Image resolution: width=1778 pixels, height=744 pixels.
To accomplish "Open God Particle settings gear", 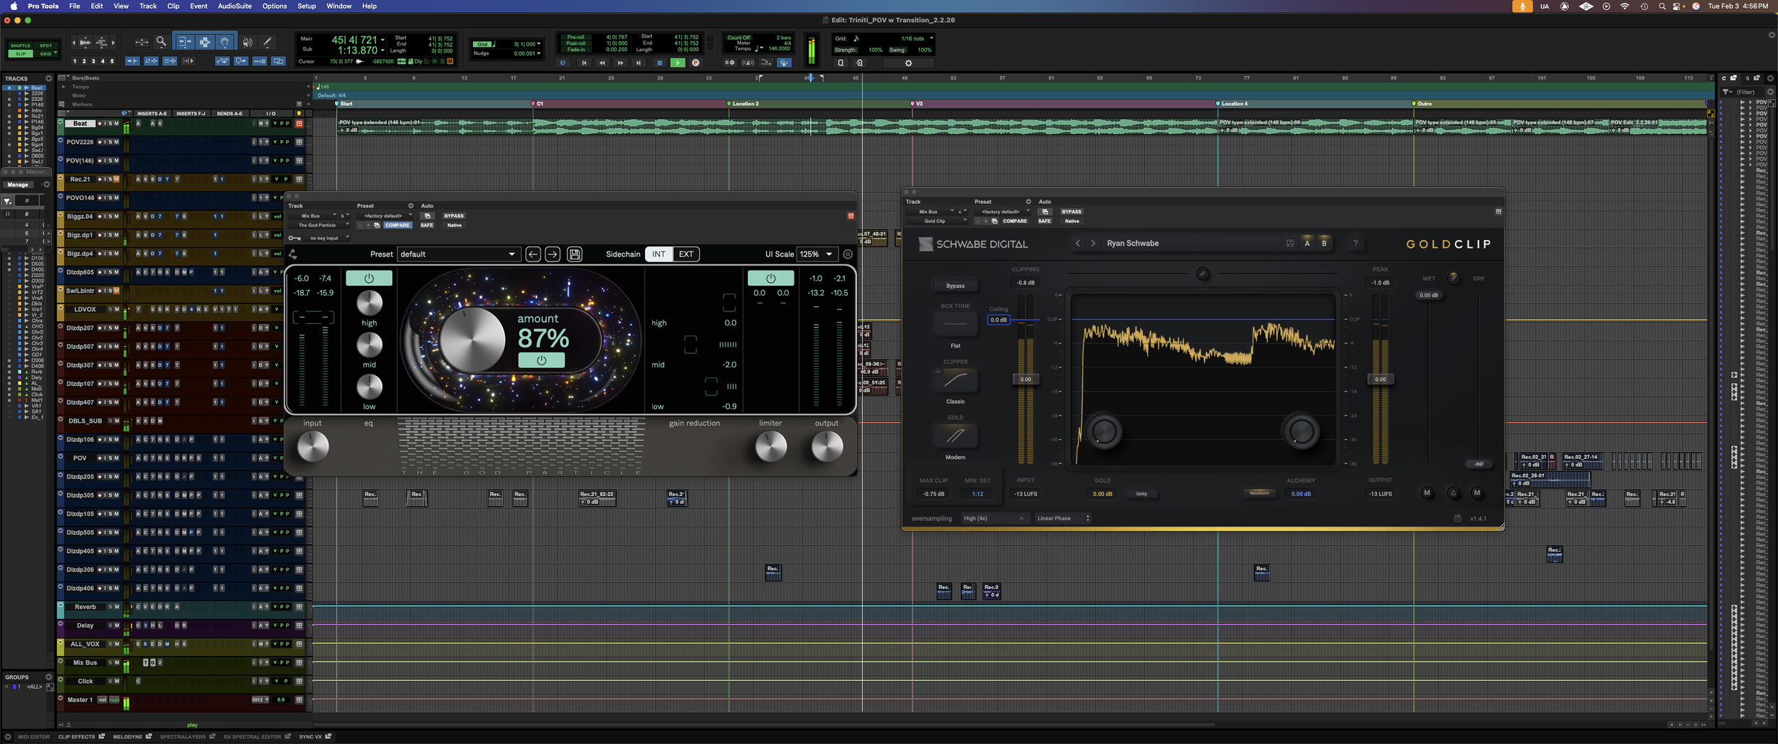I will pos(848,254).
